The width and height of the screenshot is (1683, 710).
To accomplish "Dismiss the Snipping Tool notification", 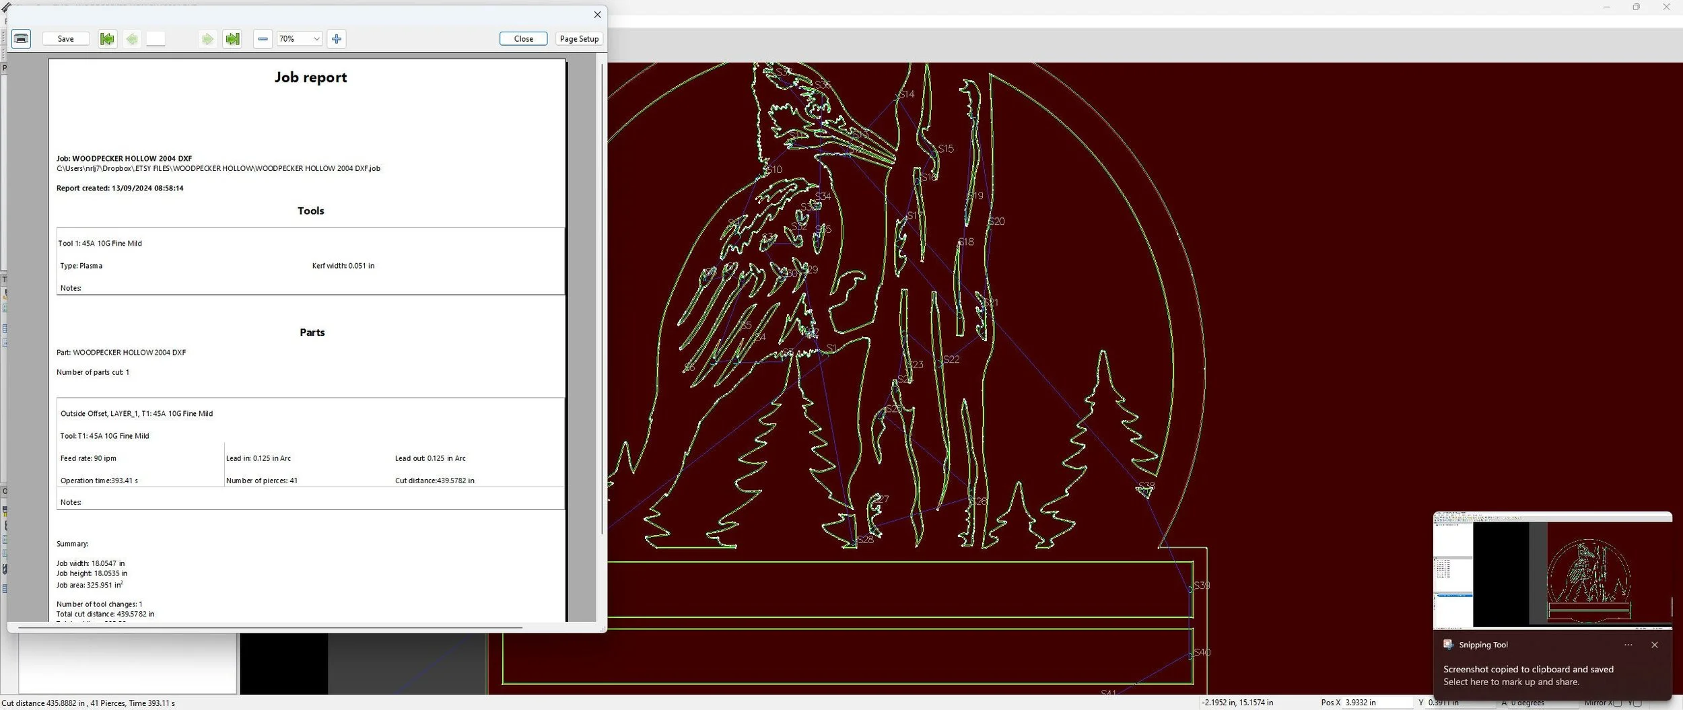I will pyautogui.click(x=1655, y=645).
